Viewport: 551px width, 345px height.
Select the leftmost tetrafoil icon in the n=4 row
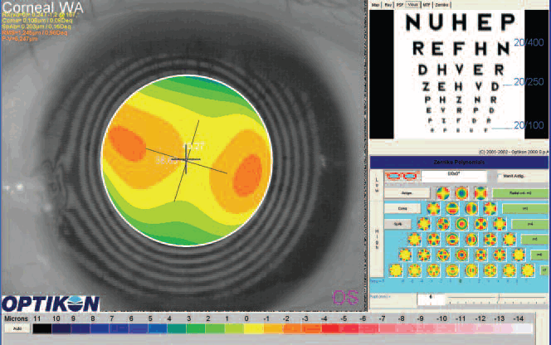[x=424, y=224]
